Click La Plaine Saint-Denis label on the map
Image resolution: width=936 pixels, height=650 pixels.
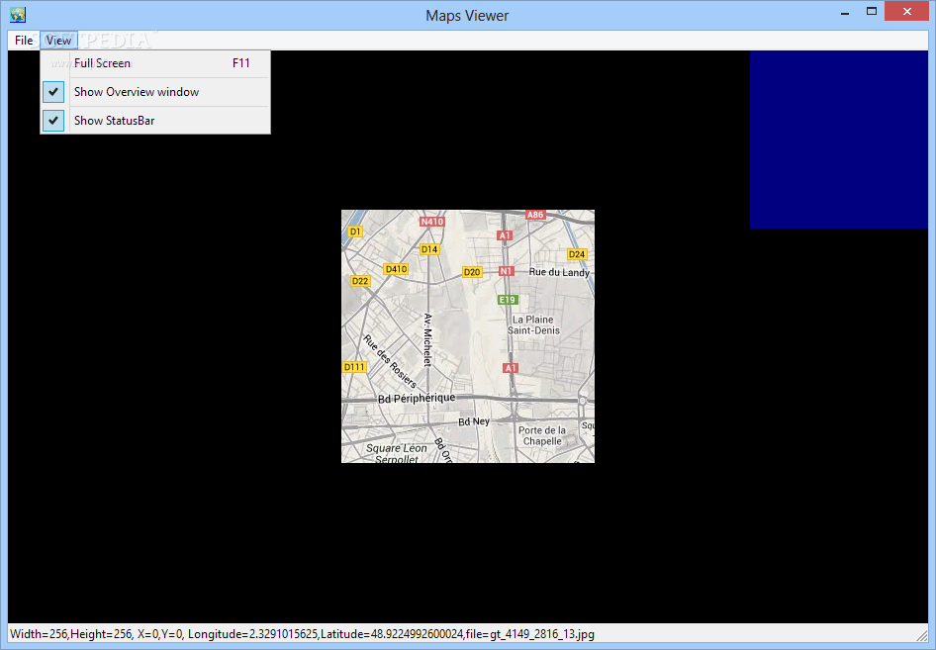click(x=533, y=325)
